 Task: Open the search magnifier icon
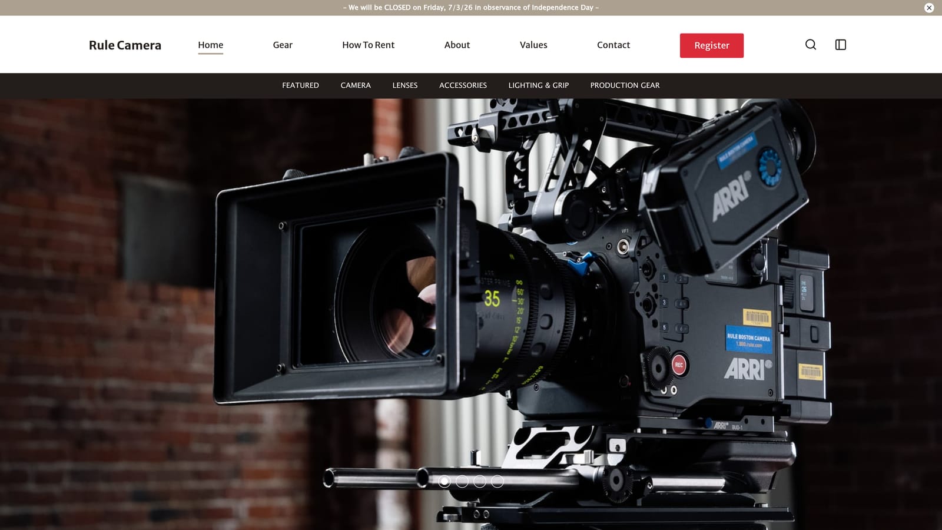point(811,45)
